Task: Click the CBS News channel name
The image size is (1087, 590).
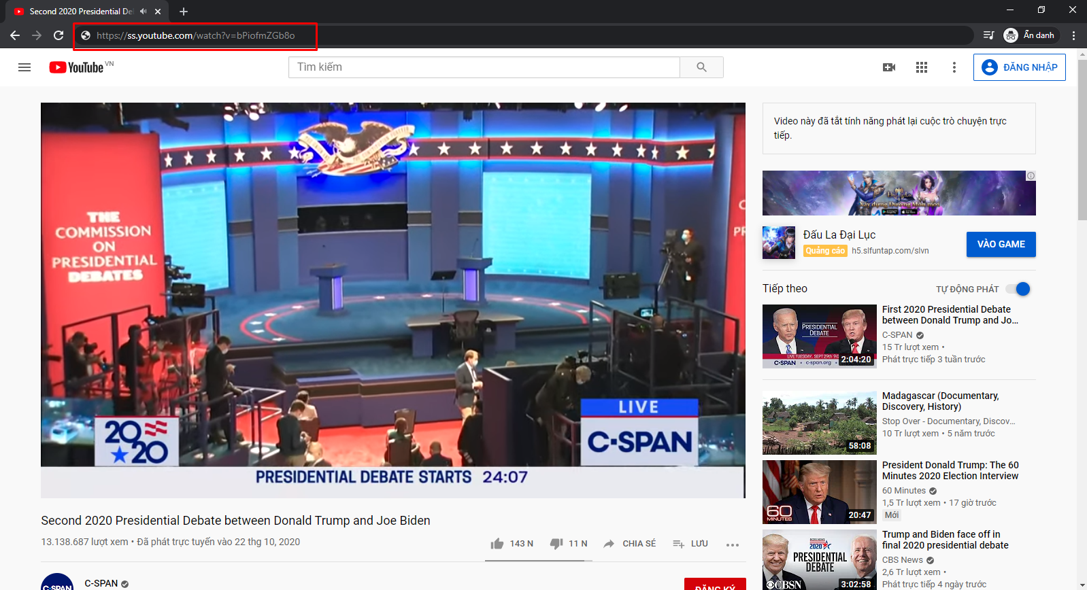Action: (x=903, y=560)
